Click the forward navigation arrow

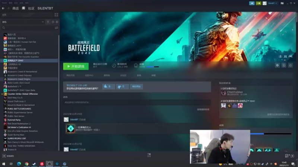8,8
